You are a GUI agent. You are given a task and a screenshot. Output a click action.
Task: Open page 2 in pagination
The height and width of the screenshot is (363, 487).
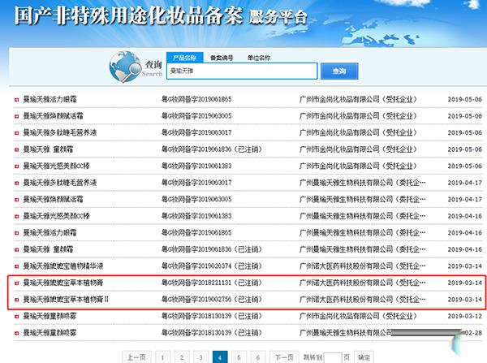click(182, 357)
